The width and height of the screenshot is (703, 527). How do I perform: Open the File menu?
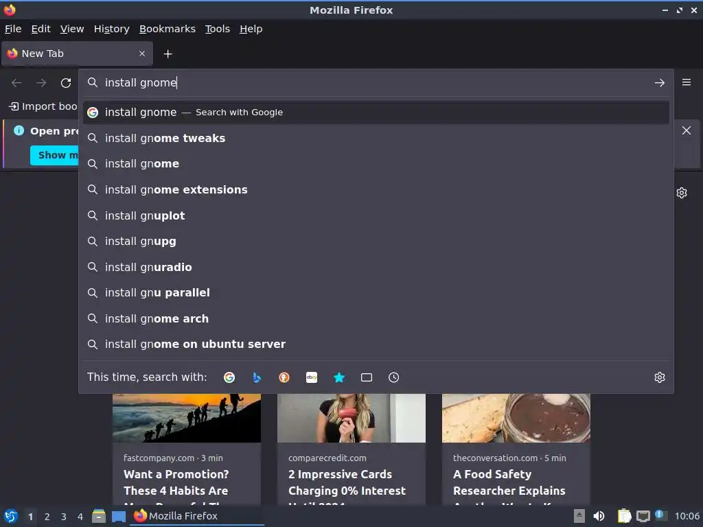(13, 29)
